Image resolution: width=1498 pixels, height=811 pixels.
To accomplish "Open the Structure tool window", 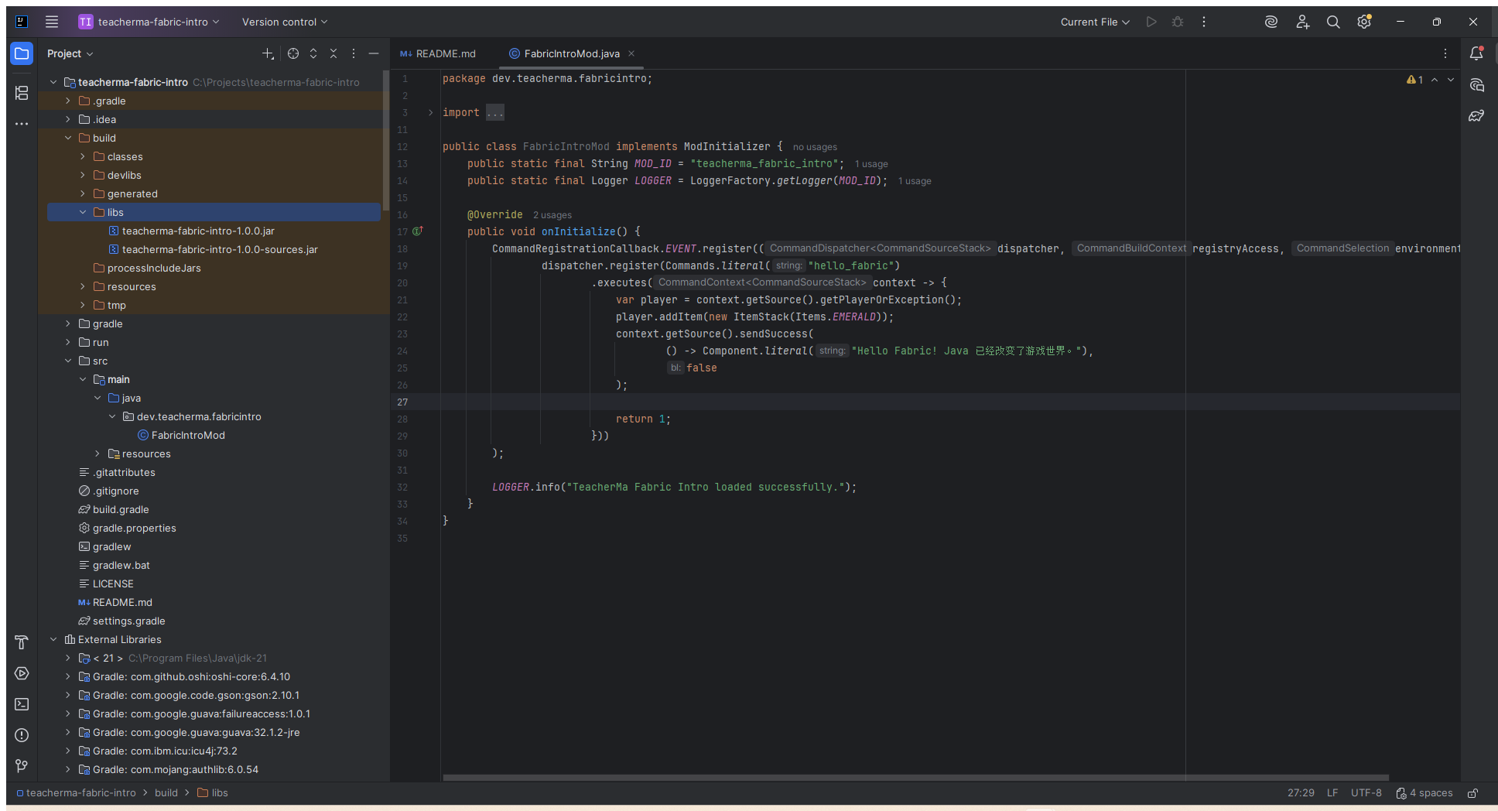I will [x=22, y=93].
